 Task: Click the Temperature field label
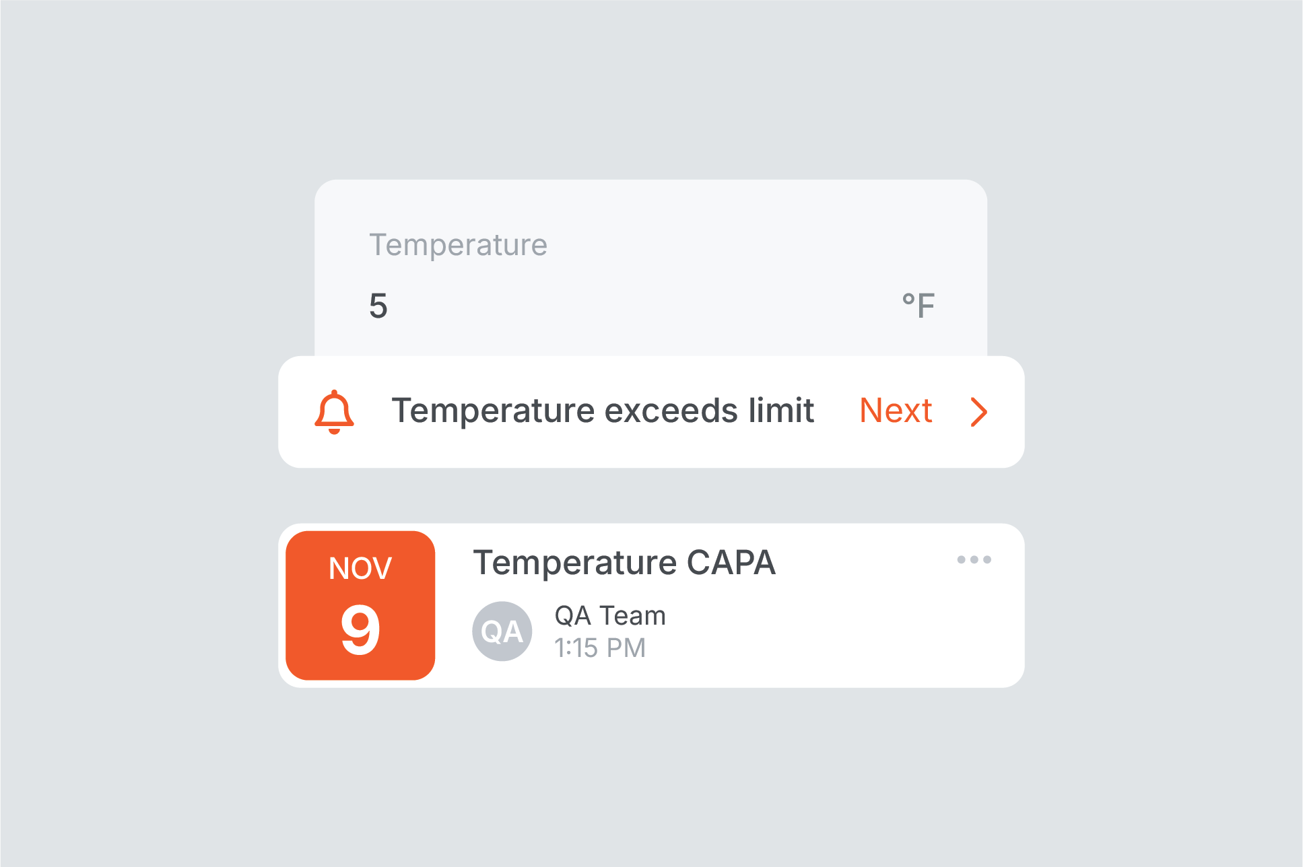point(459,244)
